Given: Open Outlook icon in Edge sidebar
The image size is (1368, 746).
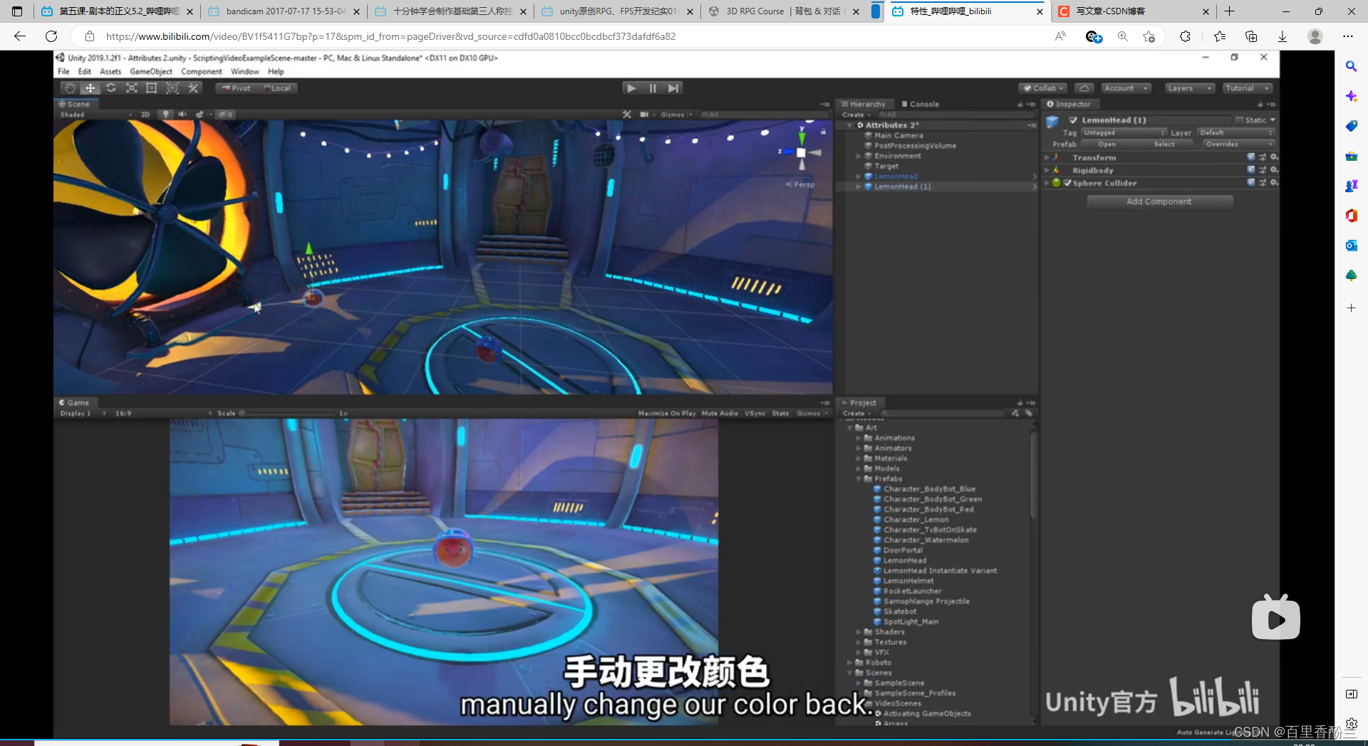Looking at the screenshot, I should [x=1351, y=246].
